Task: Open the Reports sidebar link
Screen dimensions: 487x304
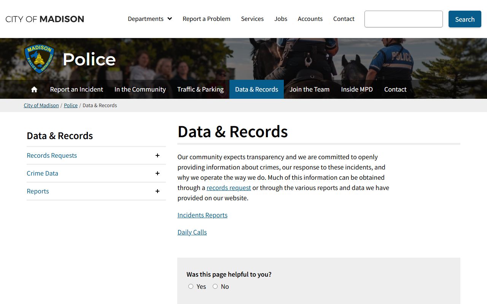Action: [x=38, y=191]
